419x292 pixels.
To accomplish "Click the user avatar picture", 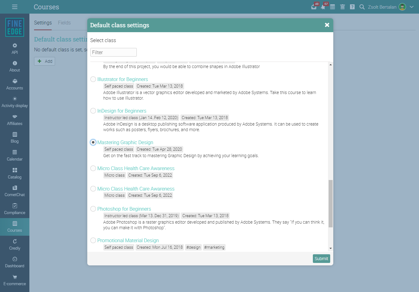I will coord(402,7).
